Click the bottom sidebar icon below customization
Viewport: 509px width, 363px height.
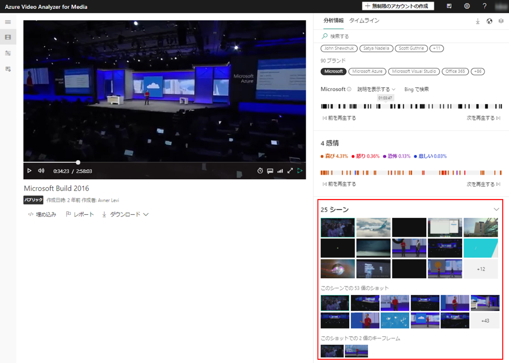point(8,69)
